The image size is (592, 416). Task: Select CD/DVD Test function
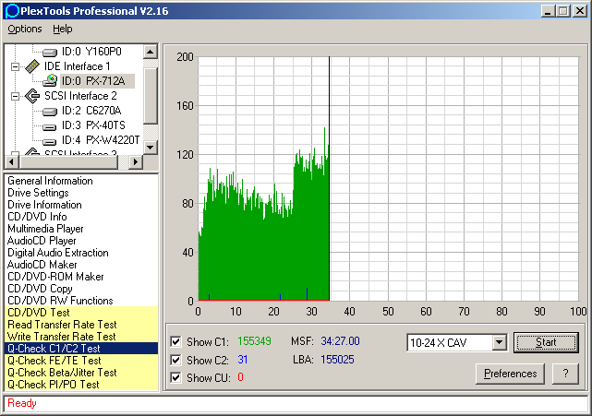[x=80, y=313]
